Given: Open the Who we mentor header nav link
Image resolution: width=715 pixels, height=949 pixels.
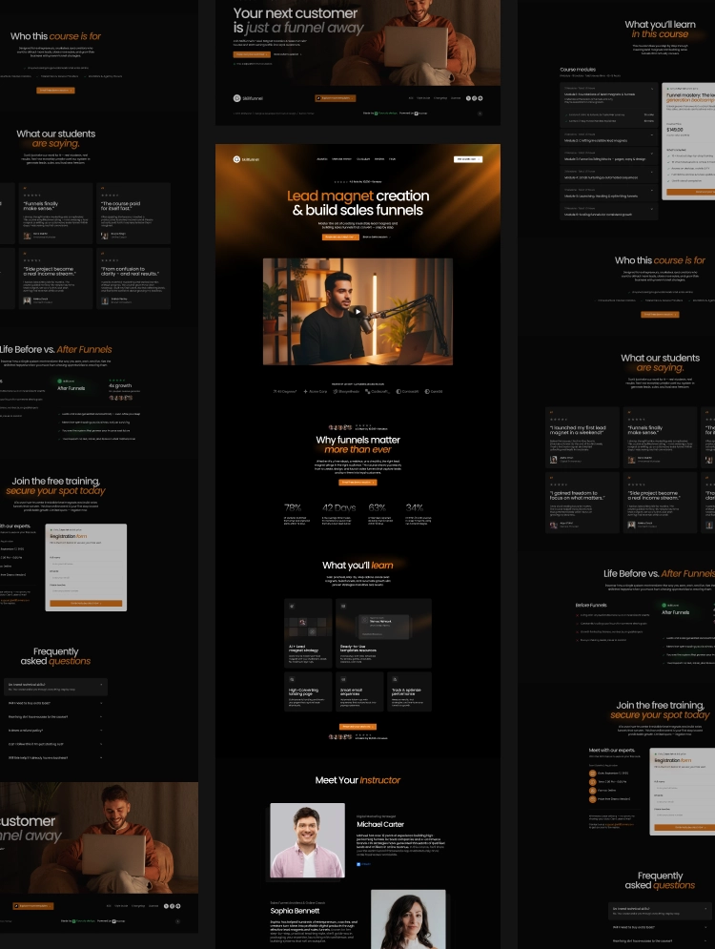Looking at the screenshot, I should 342,159.
